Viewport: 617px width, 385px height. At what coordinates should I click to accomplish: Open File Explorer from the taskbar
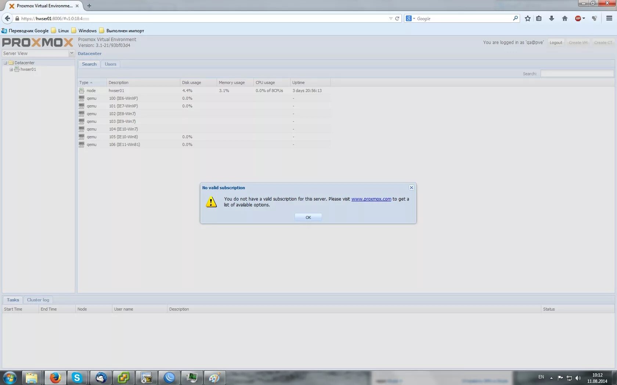pyautogui.click(x=32, y=377)
